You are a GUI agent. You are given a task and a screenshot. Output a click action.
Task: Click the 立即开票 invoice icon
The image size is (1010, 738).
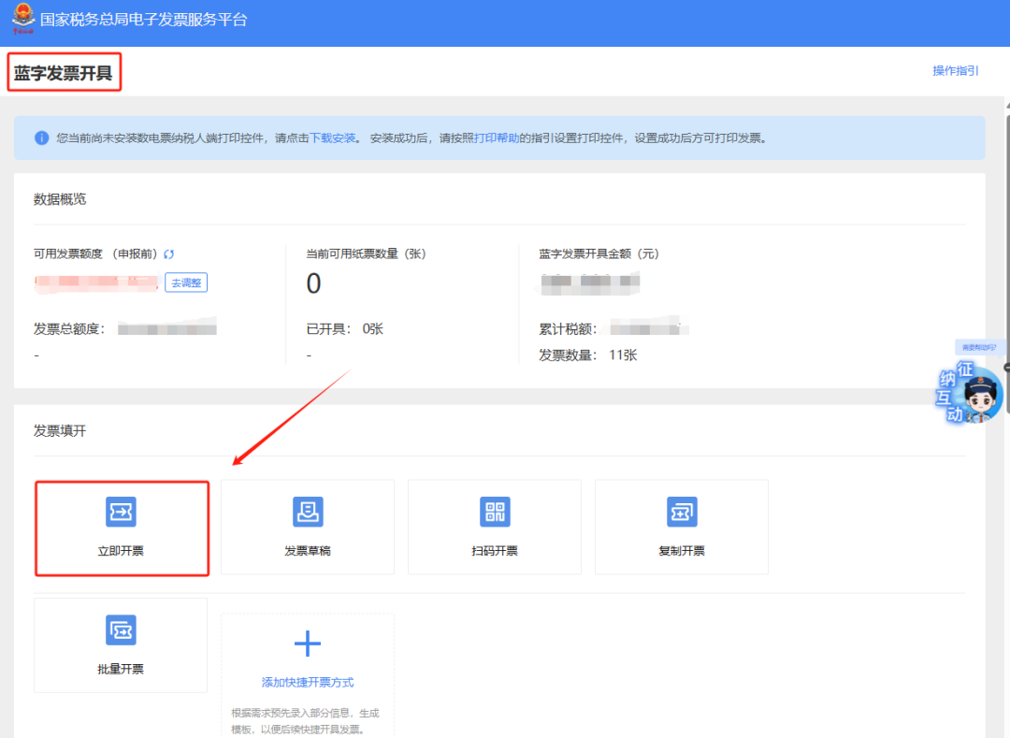point(121,512)
